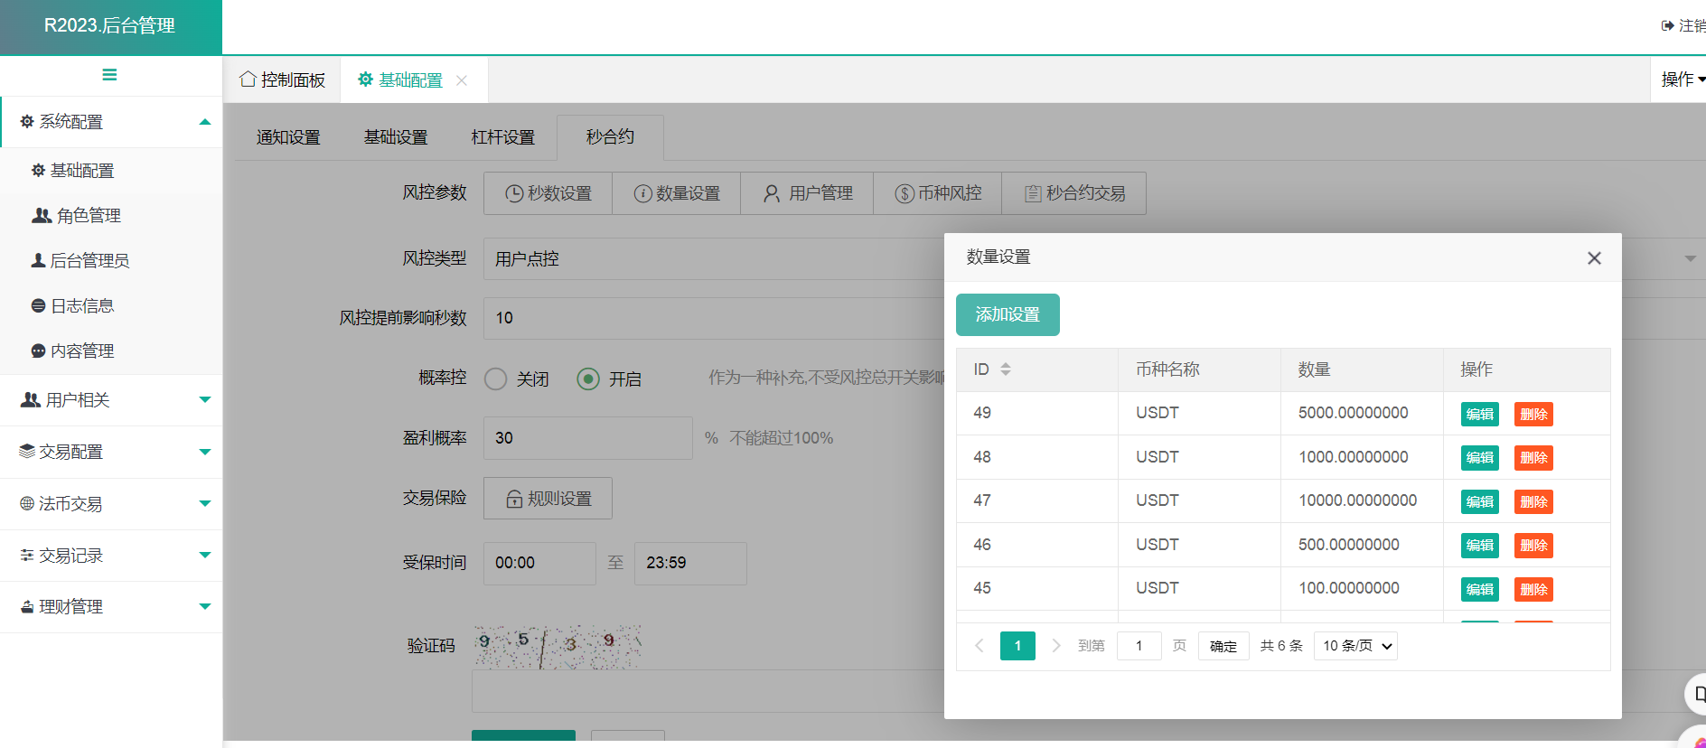
Task: Go to next page arrow in pagination
Action: click(1055, 646)
